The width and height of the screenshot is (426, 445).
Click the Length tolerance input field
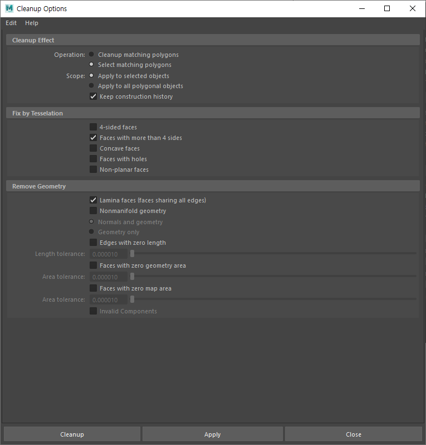108,254
